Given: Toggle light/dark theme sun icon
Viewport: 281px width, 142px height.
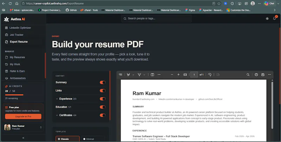Looking at the screenshot, I should pos(267,19).
